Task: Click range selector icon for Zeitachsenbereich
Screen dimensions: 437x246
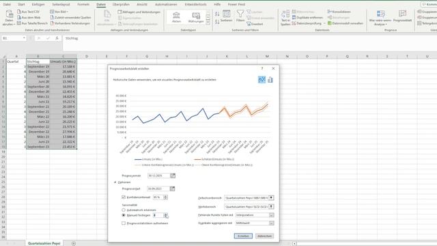Action: [271, 197]
